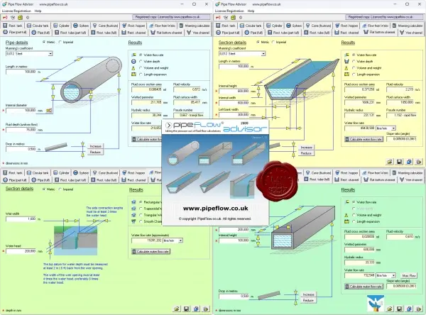The image size is (426, 315).
Task: Click Drop in metres field in mint tube window
Action: 234,296
